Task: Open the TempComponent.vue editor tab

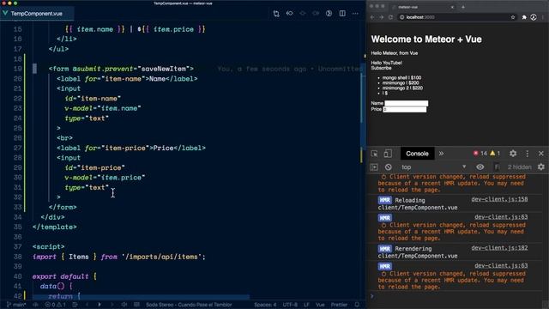Action: [36, 14]
